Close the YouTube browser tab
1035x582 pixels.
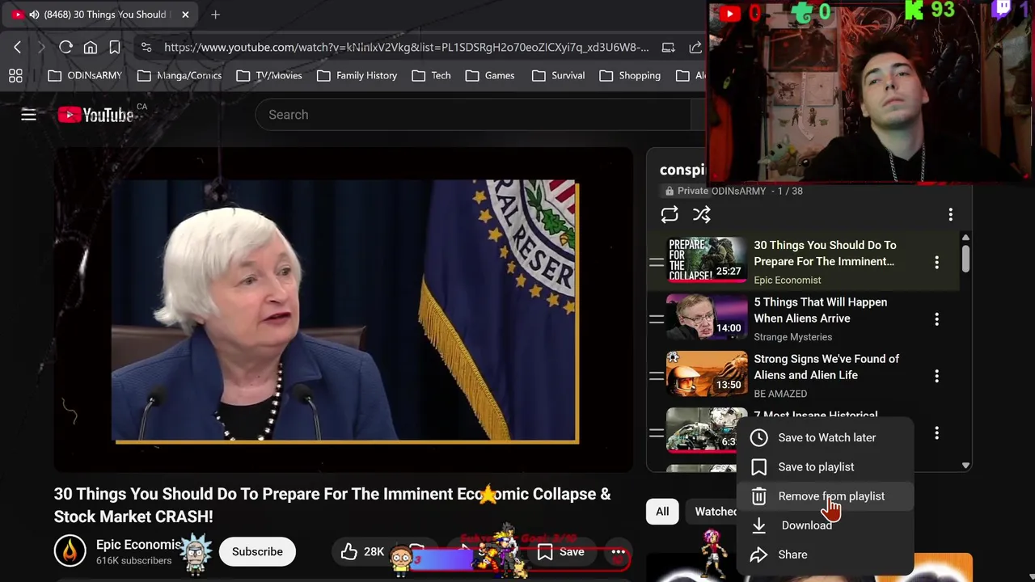tap(185, 15)
